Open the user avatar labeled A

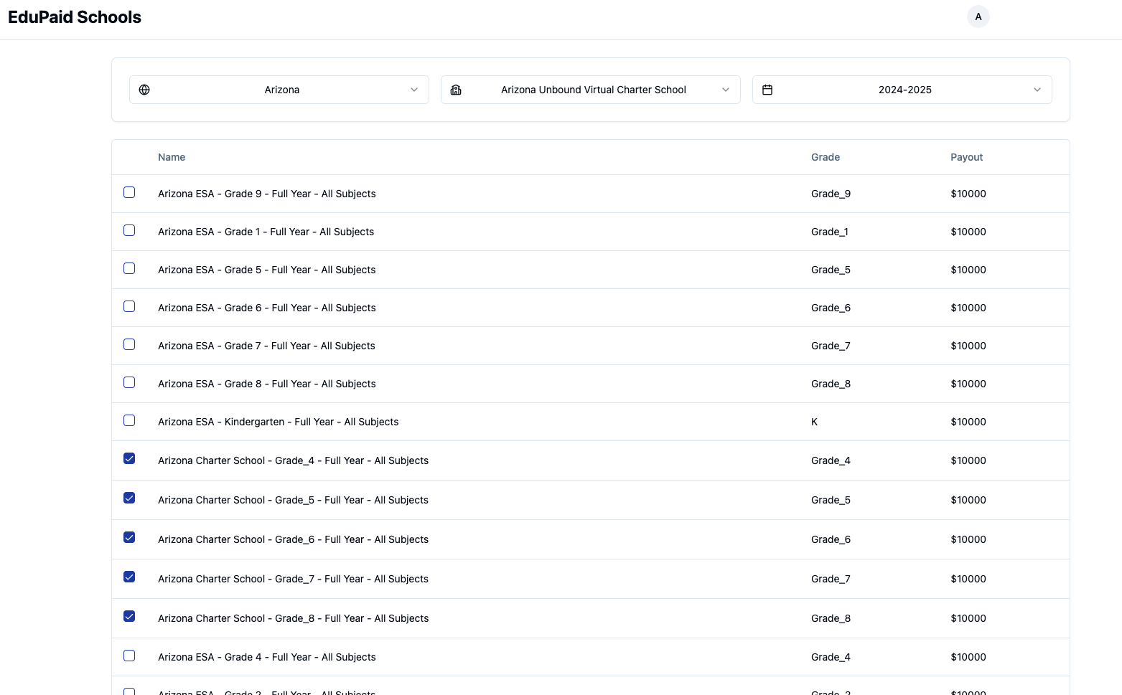pyautogui.click(x=978, y=16)
